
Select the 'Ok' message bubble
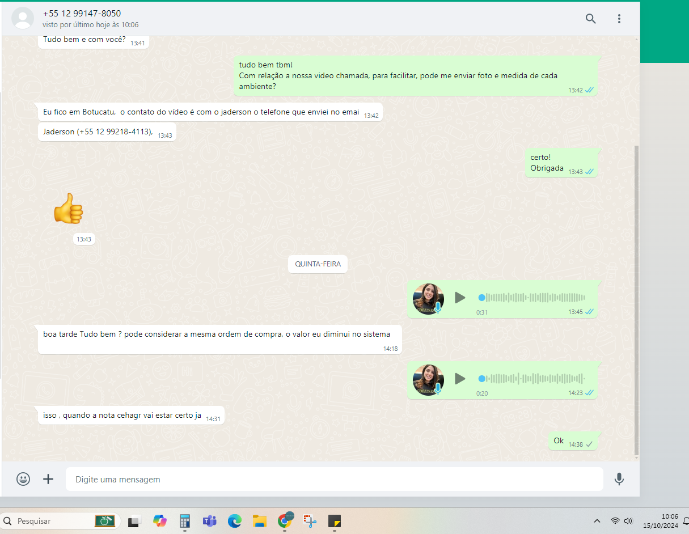tap(573, 441)
